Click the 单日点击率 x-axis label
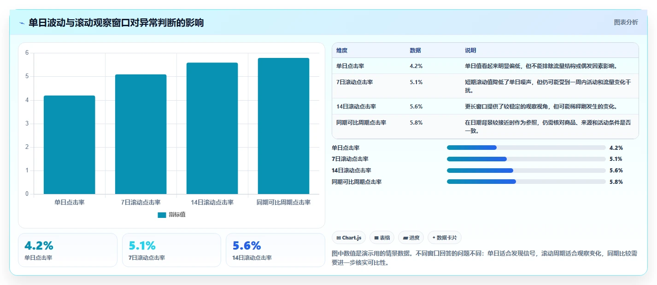This screenshot has width=657, height=285. [x=70, y=202]
